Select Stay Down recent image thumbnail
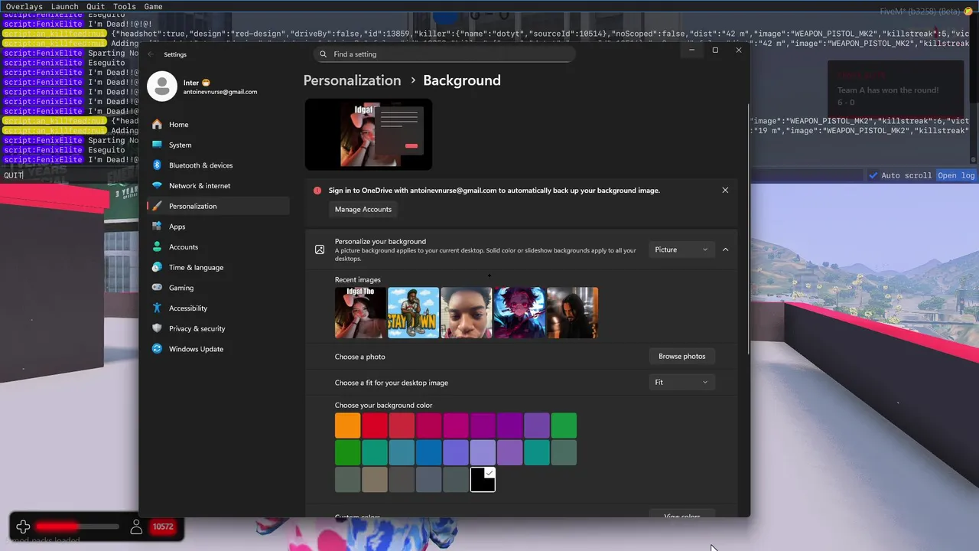The height and width of the screenshot is (551, 979). pos(413,313)
